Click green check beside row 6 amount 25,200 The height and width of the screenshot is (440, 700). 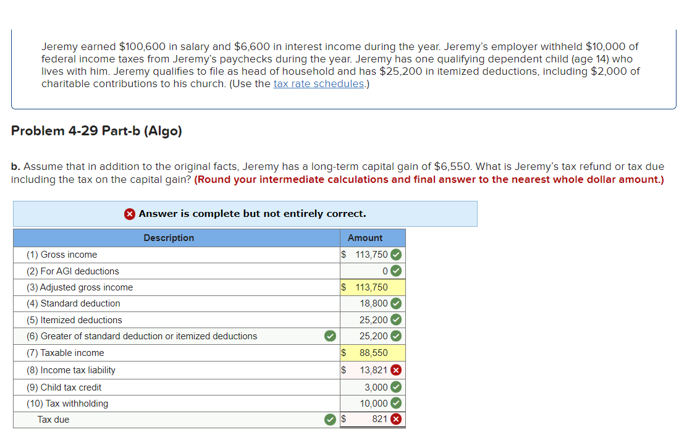coord(396,336)
